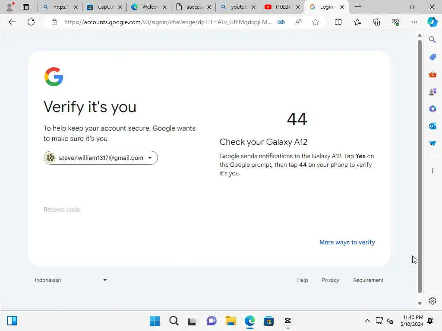The width and height of the screenshot is (442, 331).
Task: Open Microsoft Store from taskbar
Action: 268,321
